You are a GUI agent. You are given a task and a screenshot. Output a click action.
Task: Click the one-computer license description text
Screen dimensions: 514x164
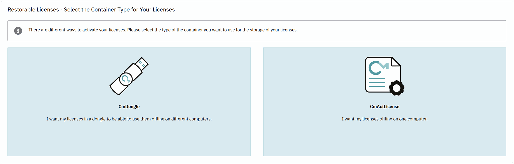[x=385, y=119]
